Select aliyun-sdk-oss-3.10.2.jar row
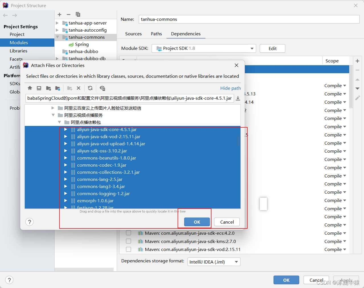364x288 pixels. click(x=133, y=151)
